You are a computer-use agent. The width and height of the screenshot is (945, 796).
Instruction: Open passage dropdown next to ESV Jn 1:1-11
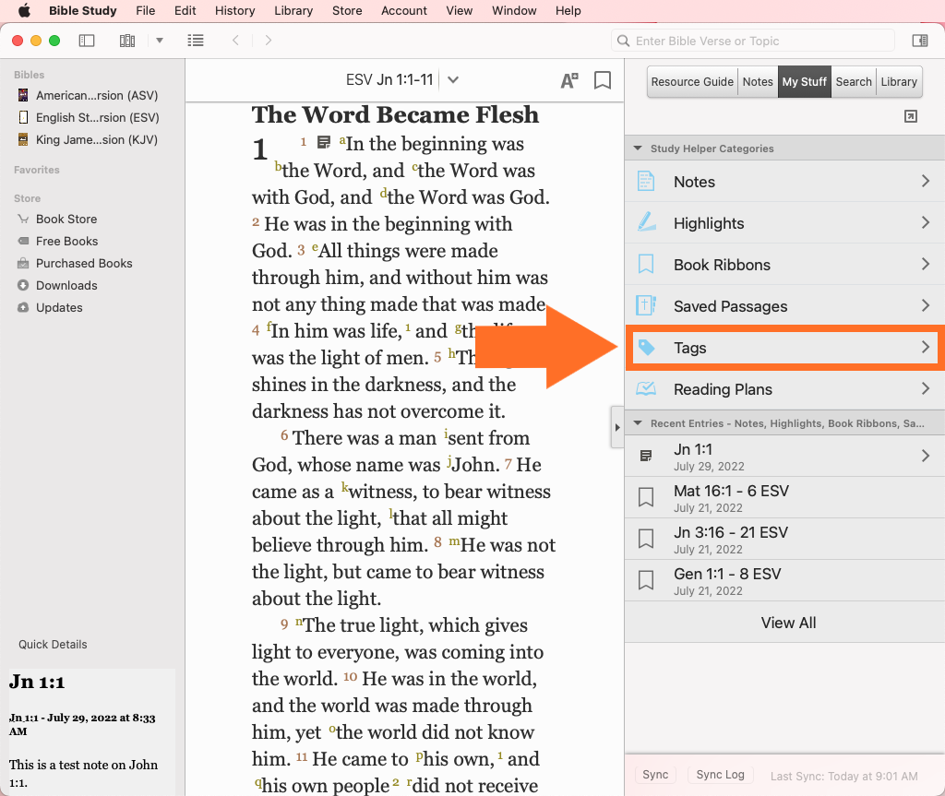(453, 80)
